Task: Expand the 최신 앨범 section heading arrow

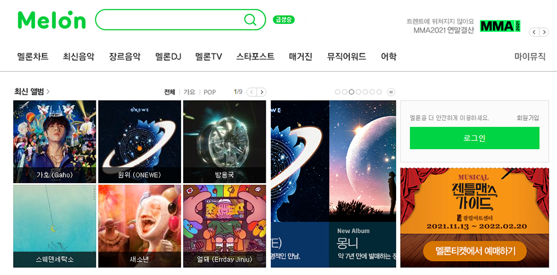Action: tap(48, 92)
